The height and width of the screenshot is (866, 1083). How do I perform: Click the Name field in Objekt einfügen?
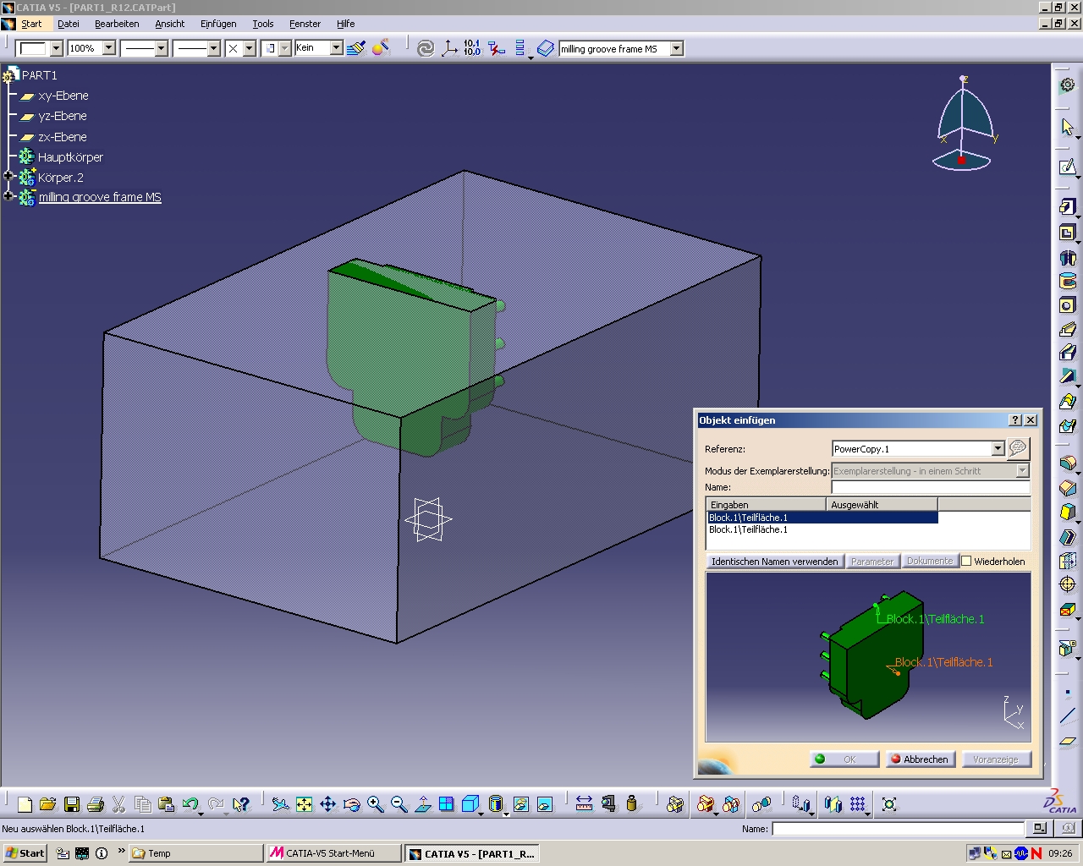point(931,487)
